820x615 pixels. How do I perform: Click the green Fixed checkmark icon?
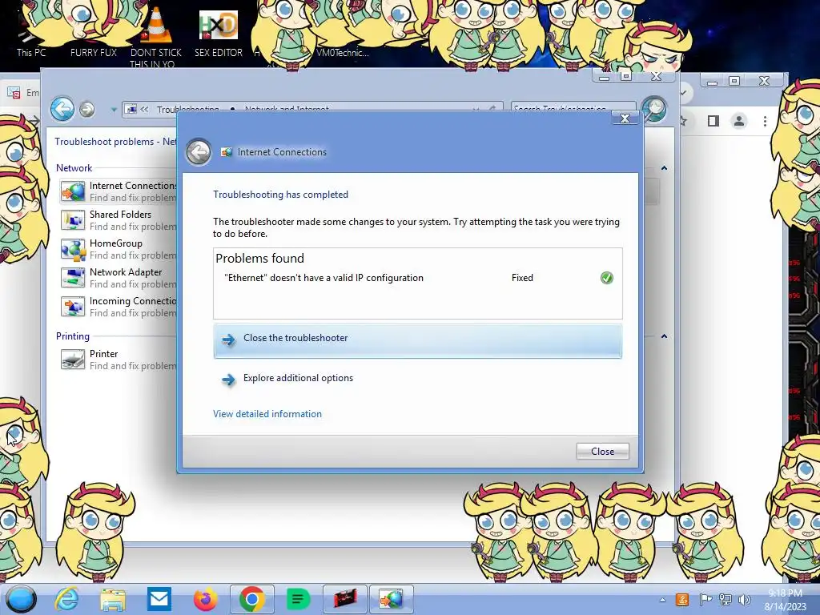607,278
